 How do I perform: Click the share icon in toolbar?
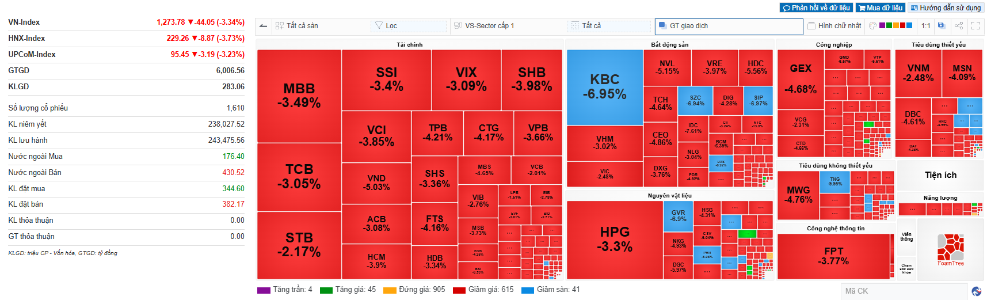[x=959, y=25]
